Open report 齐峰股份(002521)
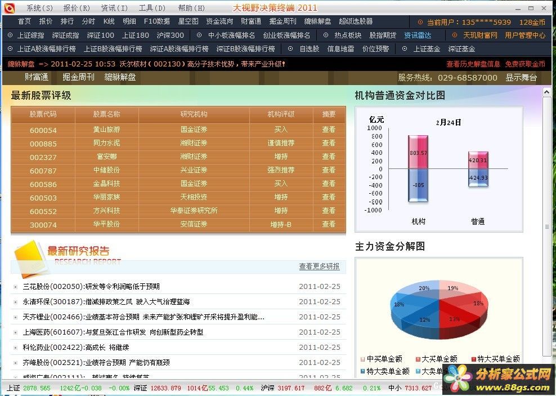 click(96, 363)
